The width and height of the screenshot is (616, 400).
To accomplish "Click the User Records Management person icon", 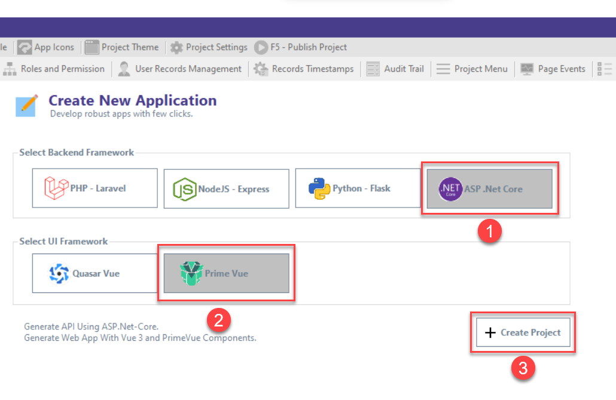I will tap(124, 69).
